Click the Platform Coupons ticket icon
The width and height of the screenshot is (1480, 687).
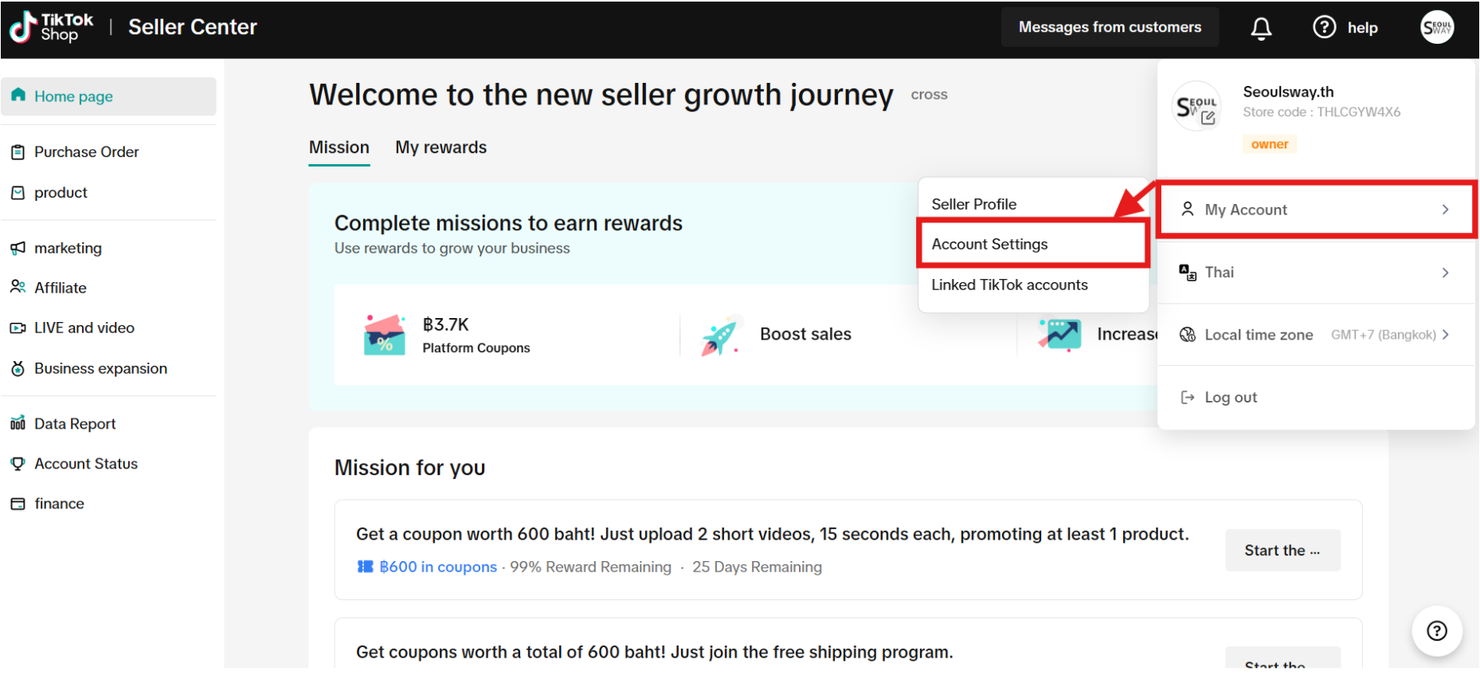pyautogui.click(x=385, y=335)
